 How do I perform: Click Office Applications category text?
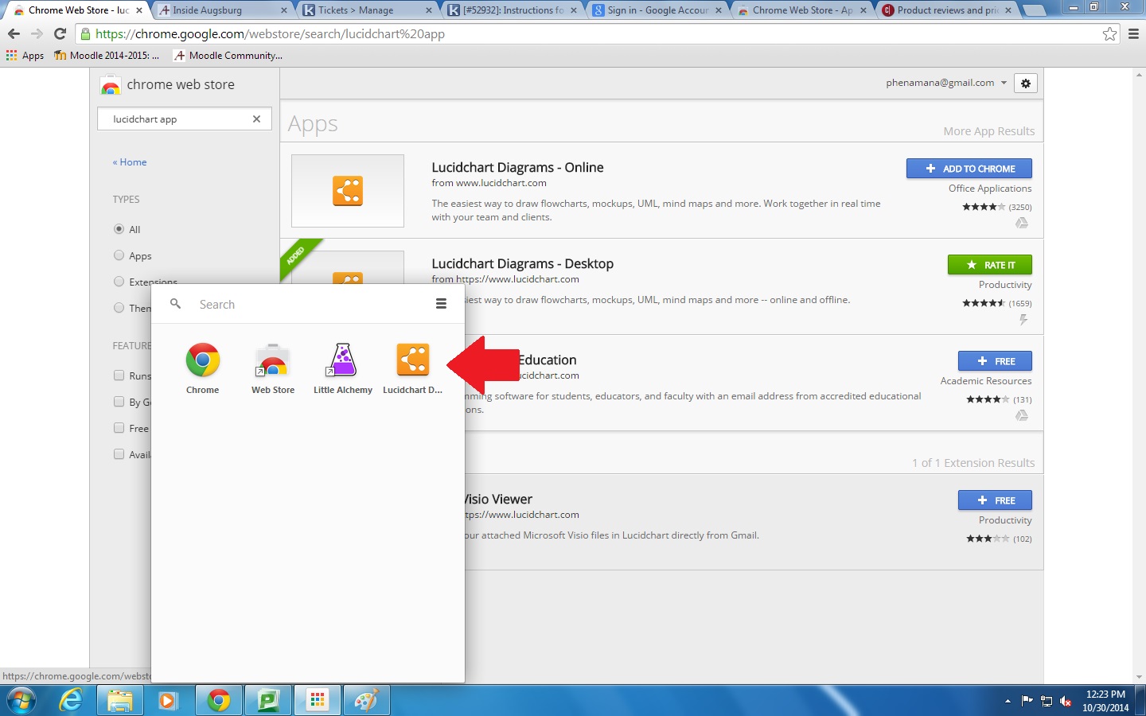[x=990, y=189]
